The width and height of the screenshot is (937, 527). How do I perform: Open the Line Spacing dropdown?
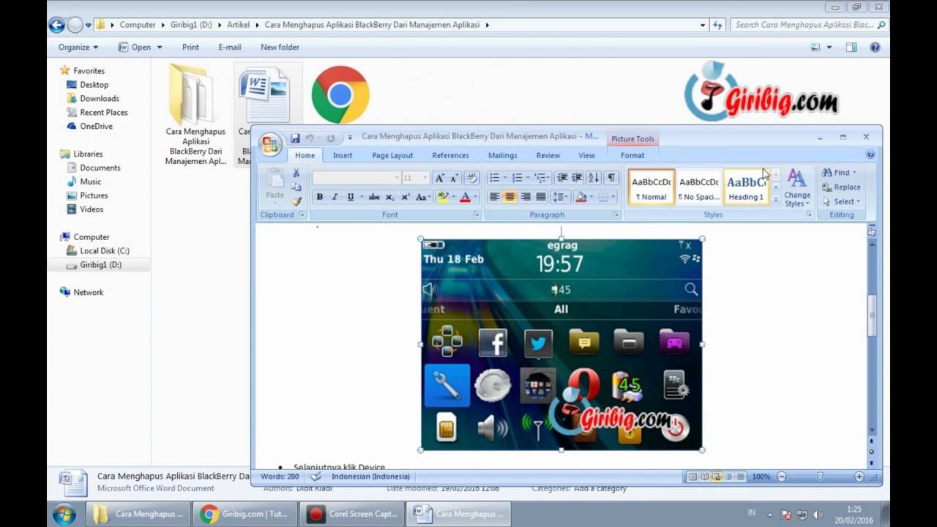[x=561, y=197]
